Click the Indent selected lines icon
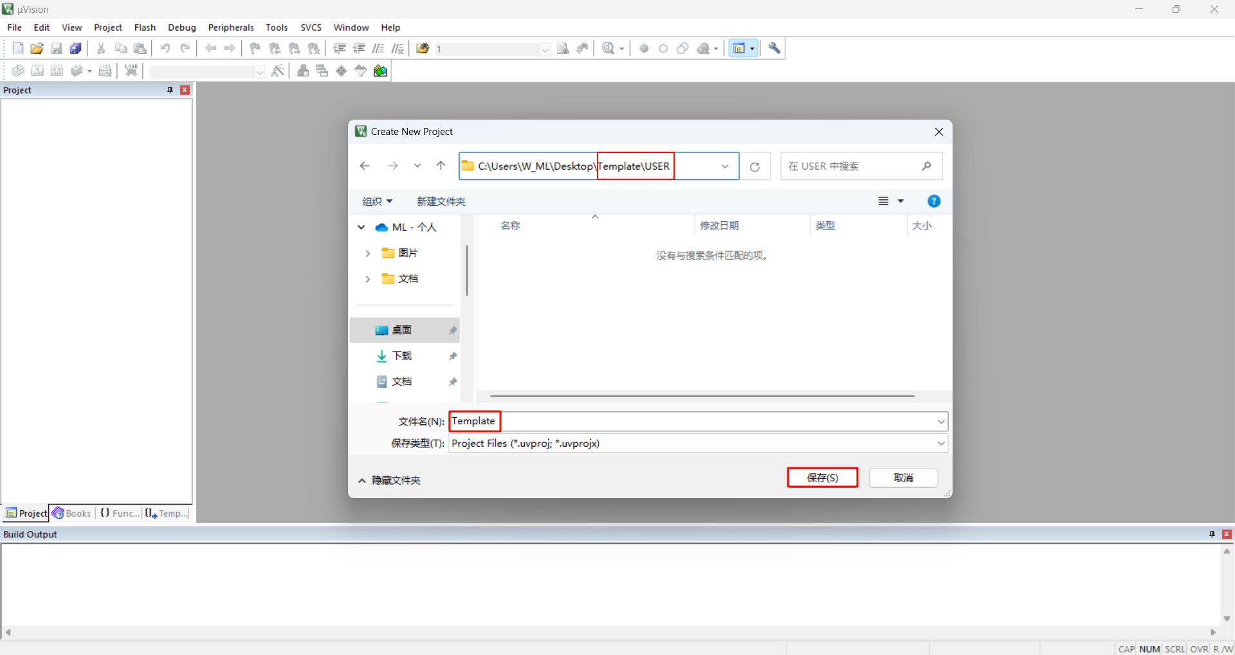The image size is (1235, 655). coord(340,48)
